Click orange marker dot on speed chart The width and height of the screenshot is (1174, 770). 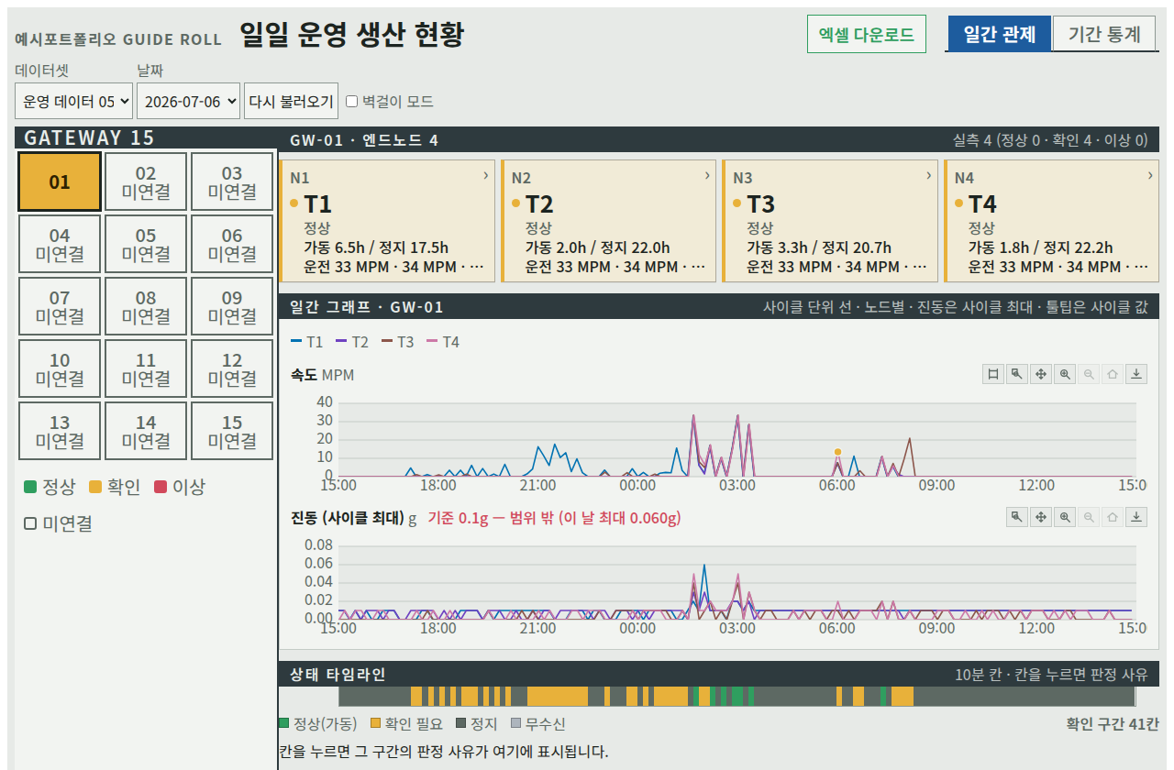[837, 452]
